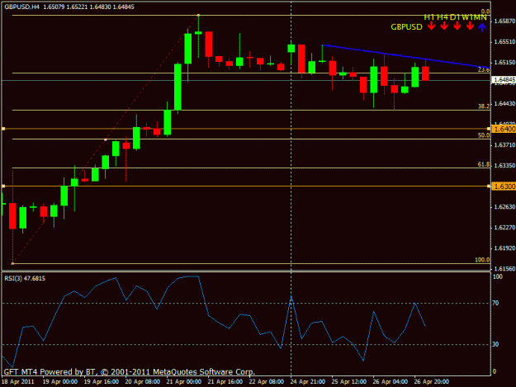Viewport: 516px width, 387px height.
Task: Click the 26 Apr 20:00 time label
Action: [432, 382]
